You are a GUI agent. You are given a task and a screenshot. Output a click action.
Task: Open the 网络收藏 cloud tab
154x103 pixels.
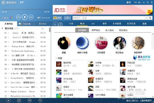click(x=25, y=24)
